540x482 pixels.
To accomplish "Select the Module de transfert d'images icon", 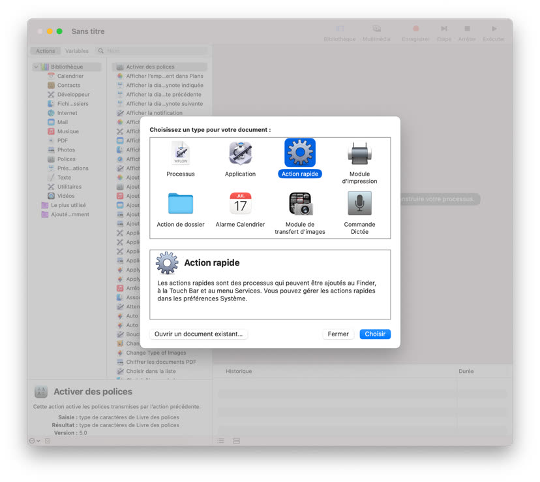I will (x=300, y=203).
